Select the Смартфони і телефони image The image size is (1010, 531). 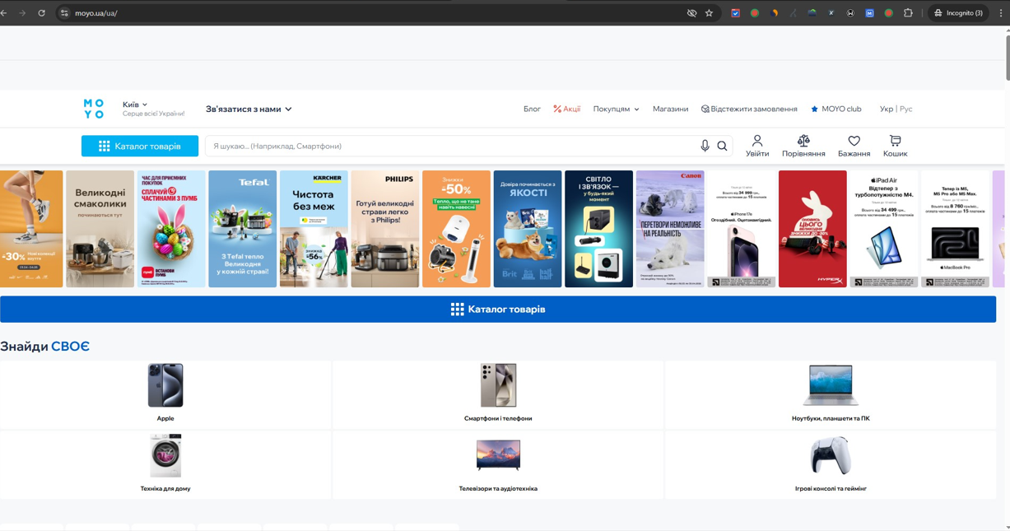(x=498, y=385)
